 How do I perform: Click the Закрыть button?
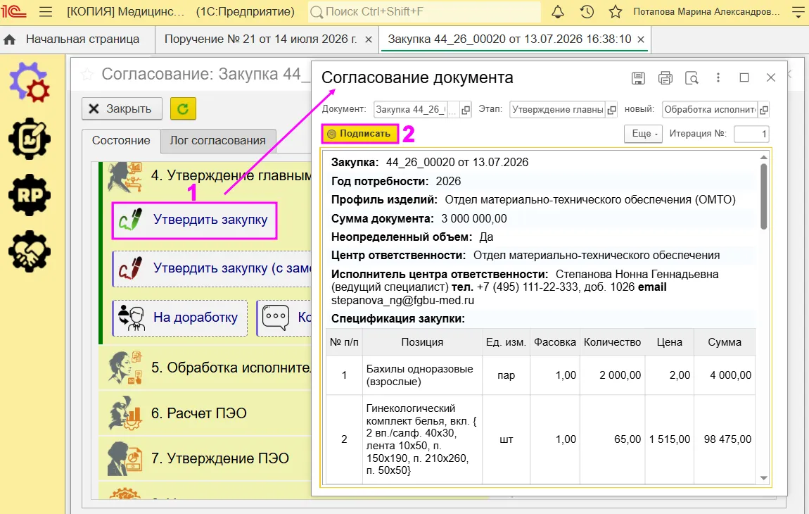pyautogui.click(x=122, y=108)
